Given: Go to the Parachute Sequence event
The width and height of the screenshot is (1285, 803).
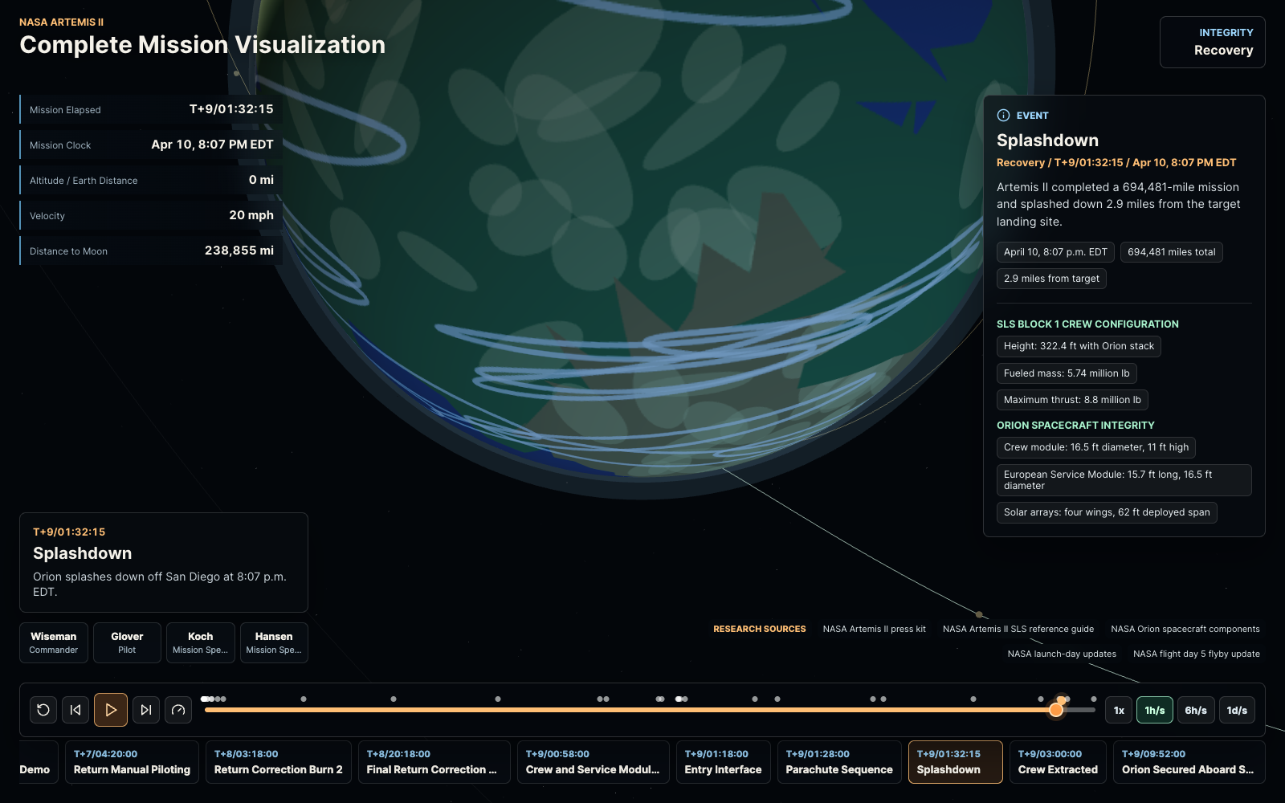Looking at the screenshot, I should (839, 762).
